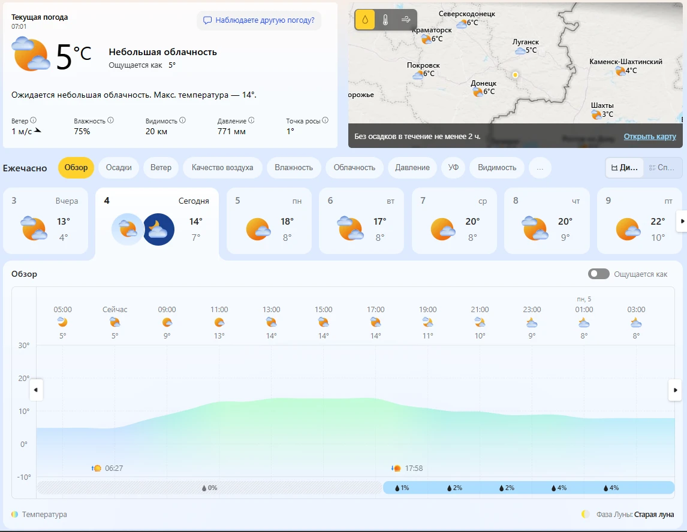Screen dimensions: 687x532
Task: Show next days in the daily forecast
Action: coord(682,221)
